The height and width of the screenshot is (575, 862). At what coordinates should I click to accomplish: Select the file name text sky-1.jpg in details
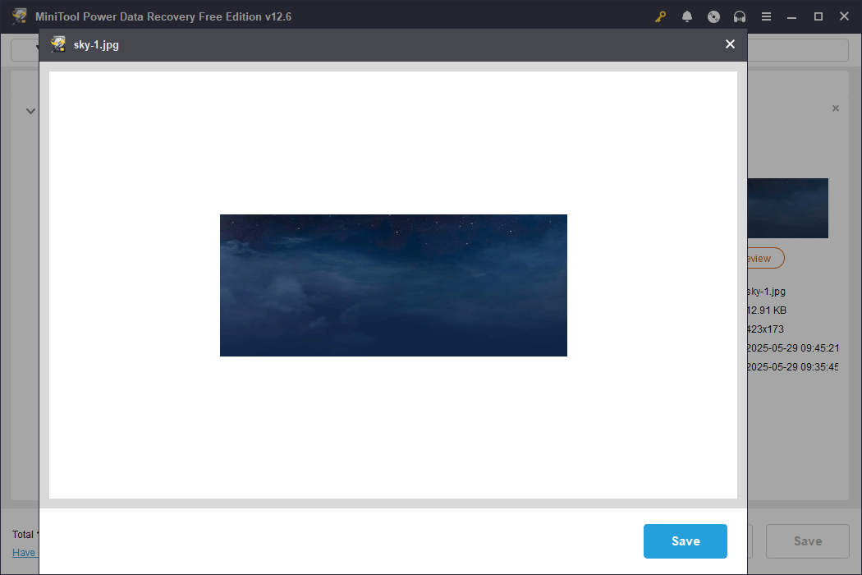tap(766, 291)
